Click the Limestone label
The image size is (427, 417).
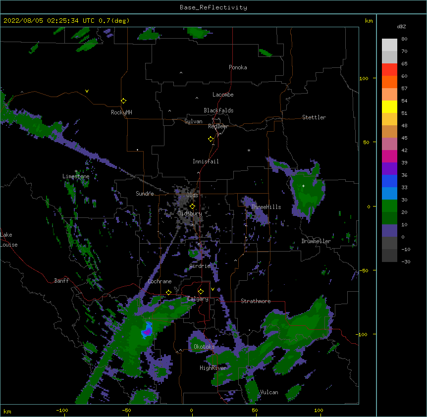coord(76,176)
